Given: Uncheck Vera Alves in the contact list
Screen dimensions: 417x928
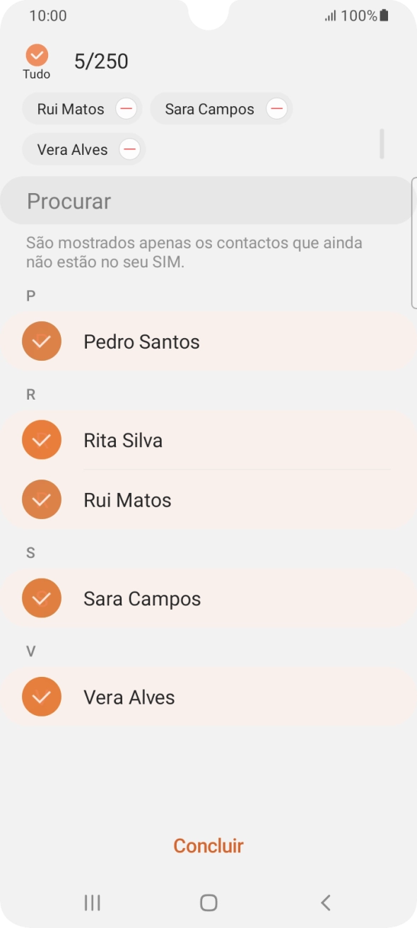Looking at the screenshot, I should (x=42, y=697).
